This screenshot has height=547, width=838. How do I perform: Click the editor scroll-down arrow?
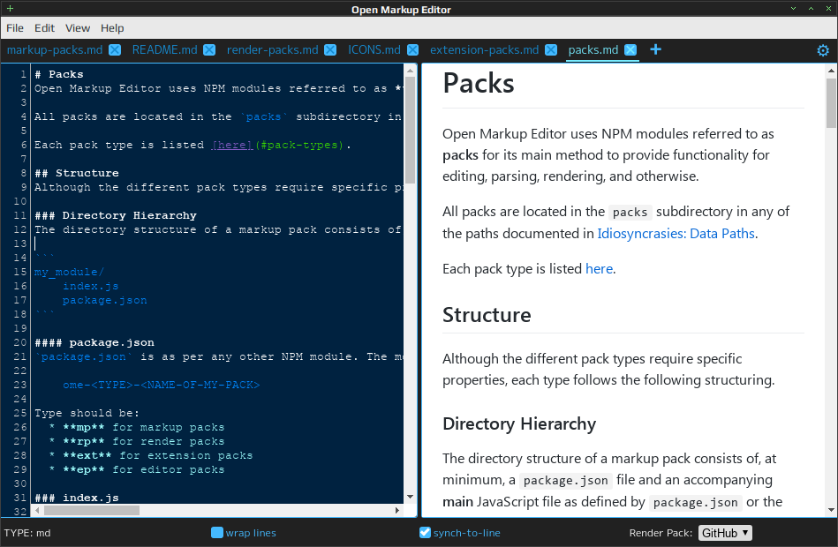(x=410, y=497)
